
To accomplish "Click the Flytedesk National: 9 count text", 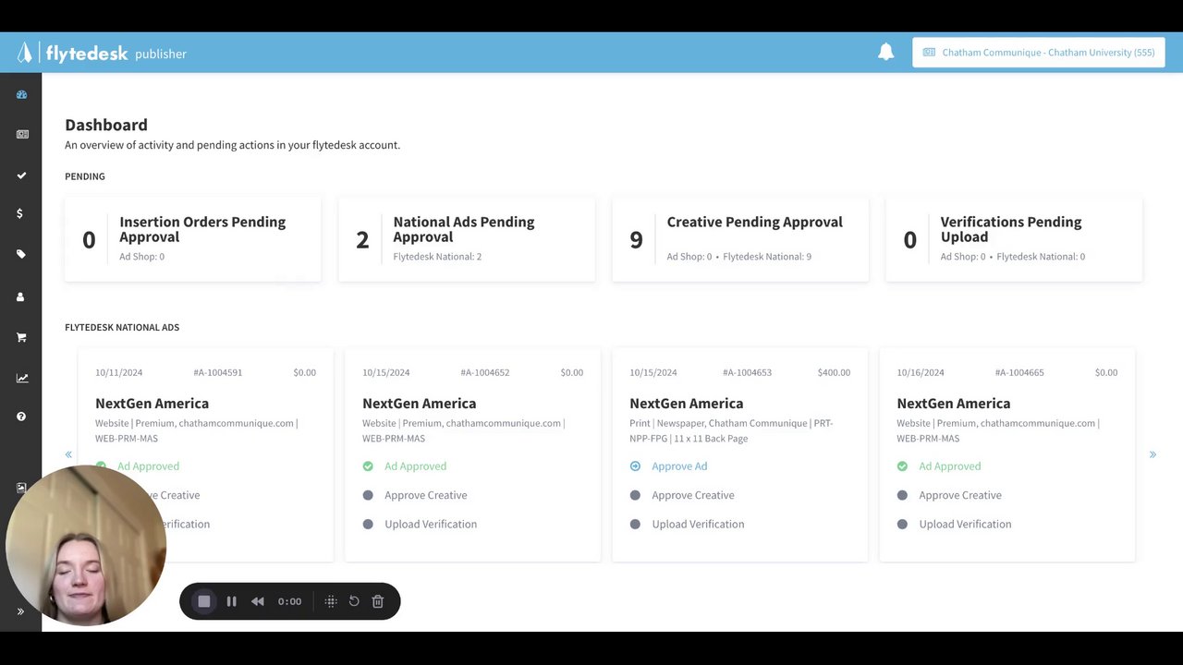I will (767, 257).
